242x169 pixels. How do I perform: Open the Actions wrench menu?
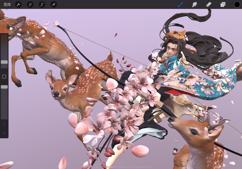19,5
